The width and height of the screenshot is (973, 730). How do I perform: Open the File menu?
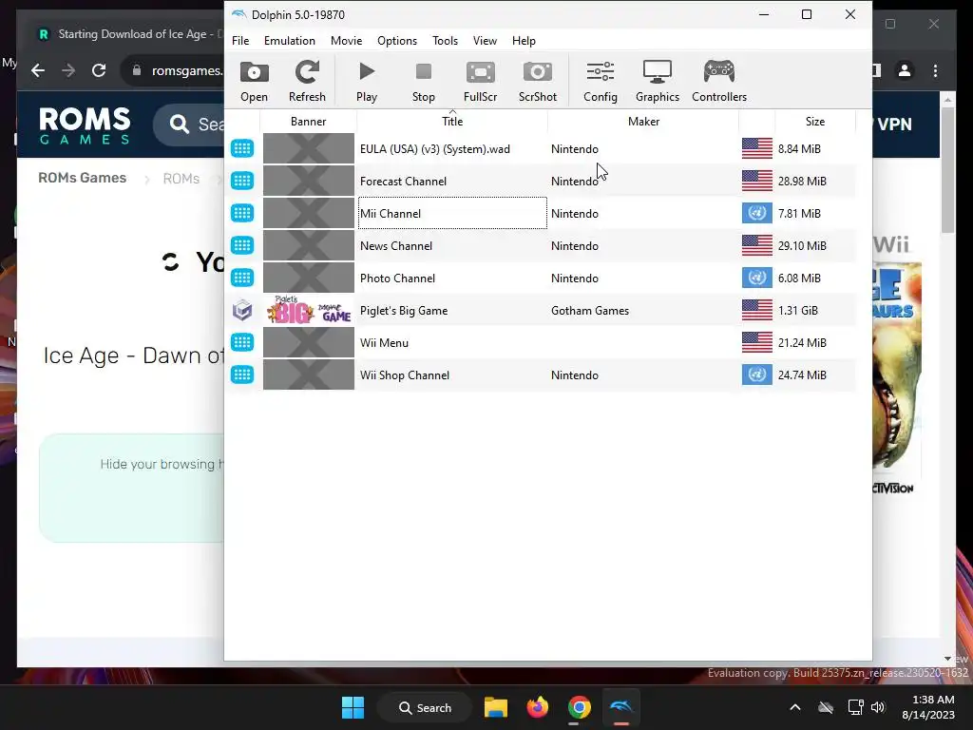(x=240, y=40)
